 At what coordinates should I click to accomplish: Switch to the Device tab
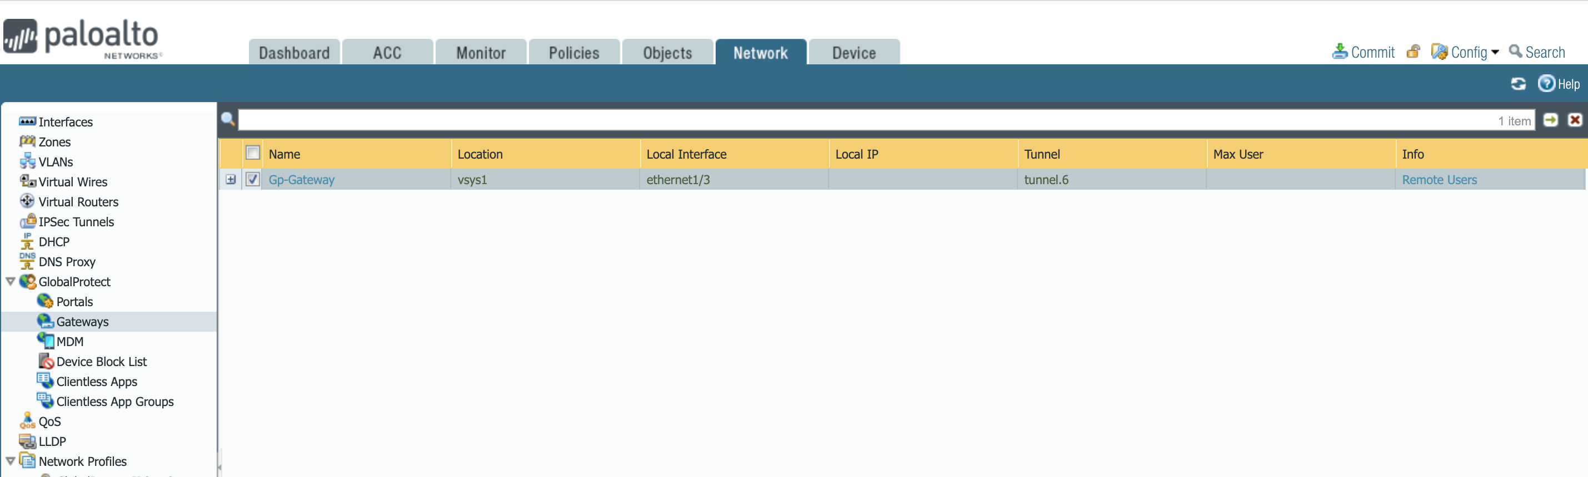coord(855,52)
